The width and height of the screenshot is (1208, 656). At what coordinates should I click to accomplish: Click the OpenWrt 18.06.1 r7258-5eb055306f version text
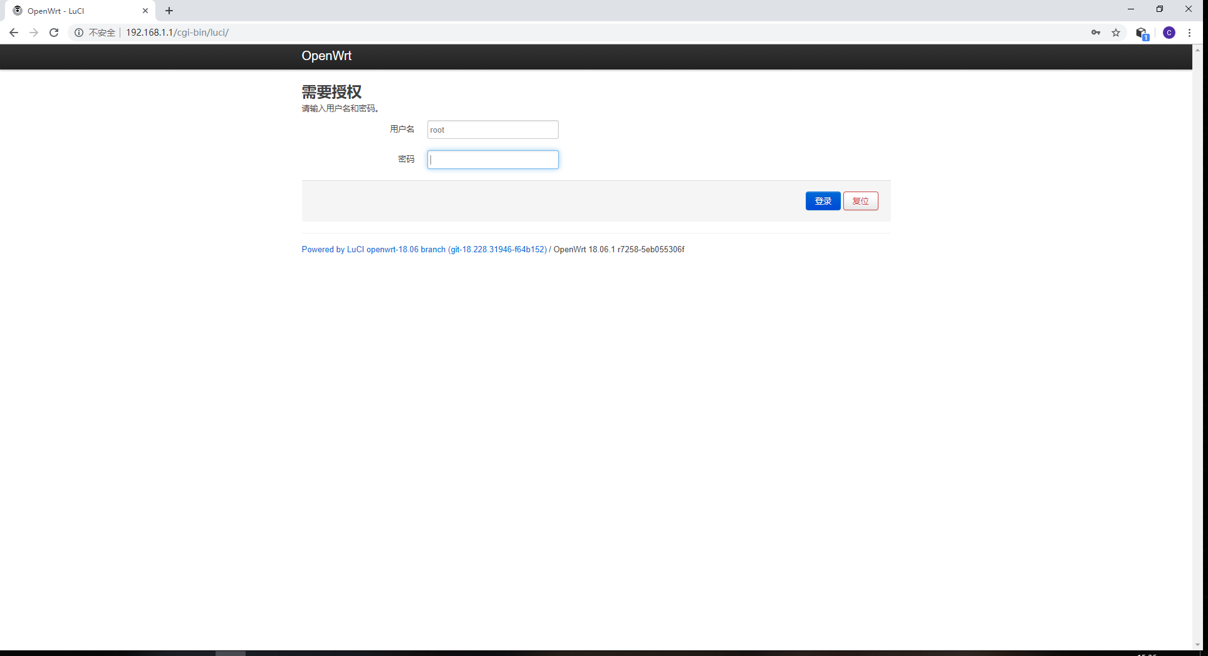pyautogui.click(x=619, y=249)
